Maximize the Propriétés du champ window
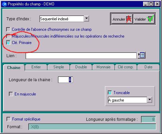Viewport: 162px width, 134px height. [151, 4]
